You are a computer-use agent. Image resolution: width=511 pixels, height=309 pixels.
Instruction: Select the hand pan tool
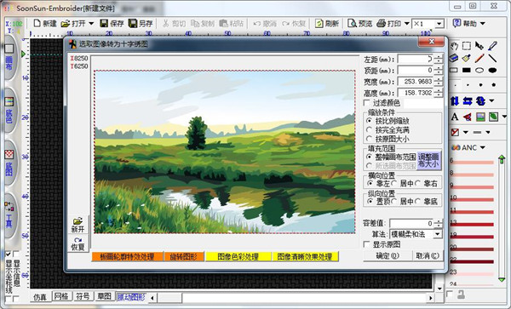454,46
